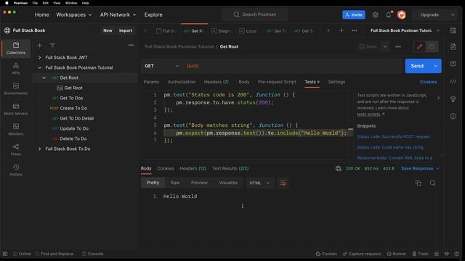Open the settings gear icon
The image size is (465, 261).
click(x=375, y=14)
